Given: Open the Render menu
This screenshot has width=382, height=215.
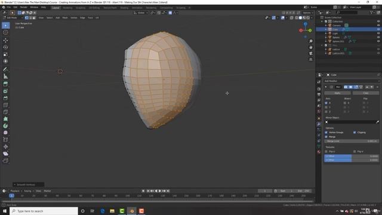Looking at the screenshot, I should coord(24,7).
